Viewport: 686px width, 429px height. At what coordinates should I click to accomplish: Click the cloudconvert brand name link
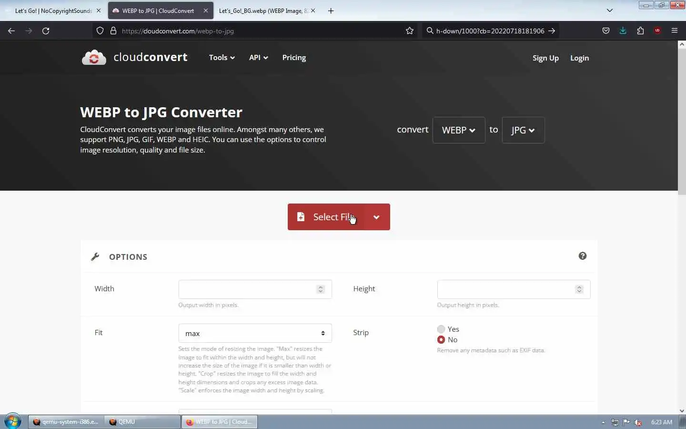coord(151,57)
